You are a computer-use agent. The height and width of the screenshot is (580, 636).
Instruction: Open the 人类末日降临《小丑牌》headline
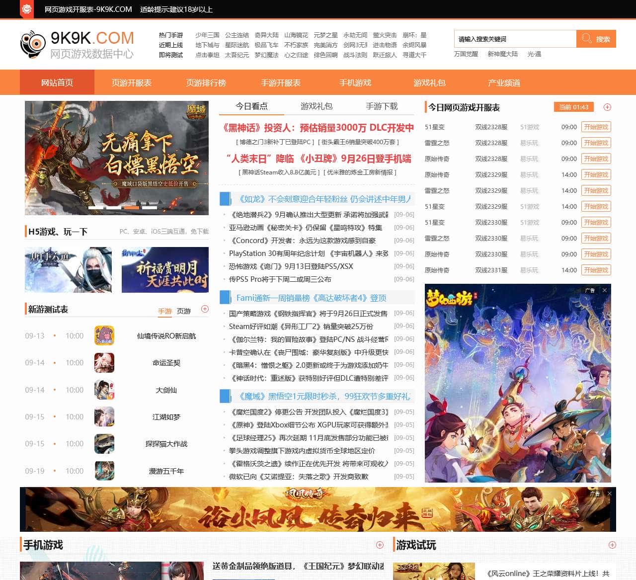(x=318, y=159)
